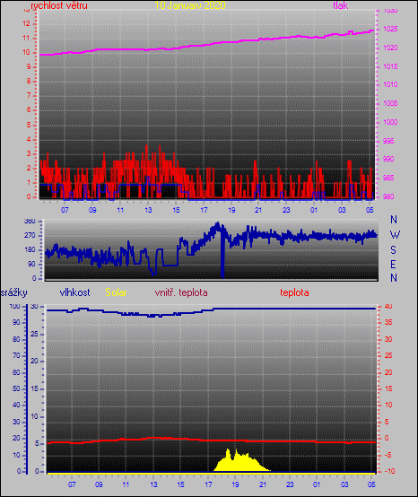This screenshot has height=497, width=418.
Task: Click the blue 'vlhkost' humidity label
Action: coord(74,292)
